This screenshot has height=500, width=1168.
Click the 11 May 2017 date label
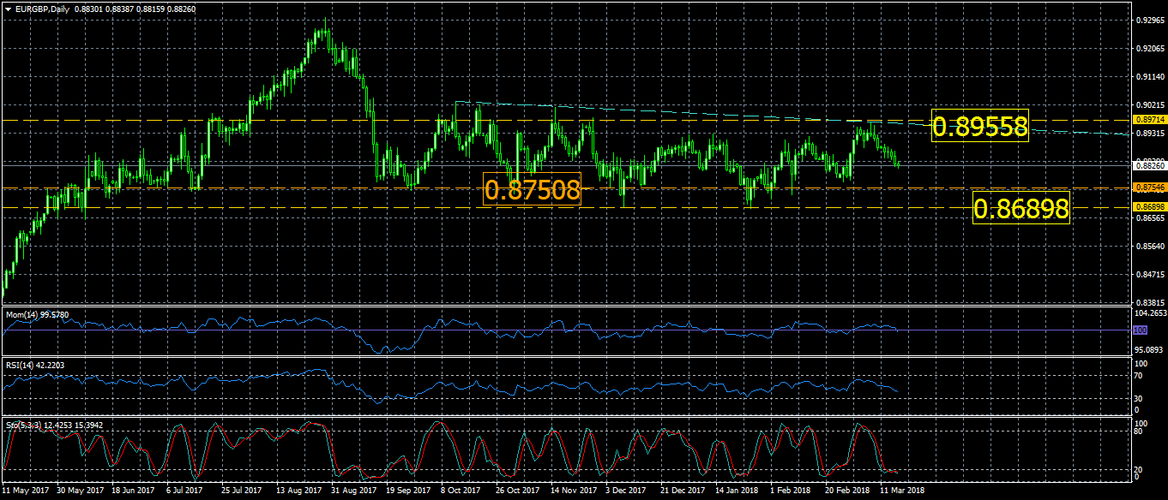point(26,491)
